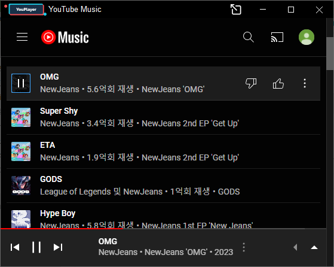Open the green account avatar
This screenshot has width=334, height=267.
tap(307, 37)
